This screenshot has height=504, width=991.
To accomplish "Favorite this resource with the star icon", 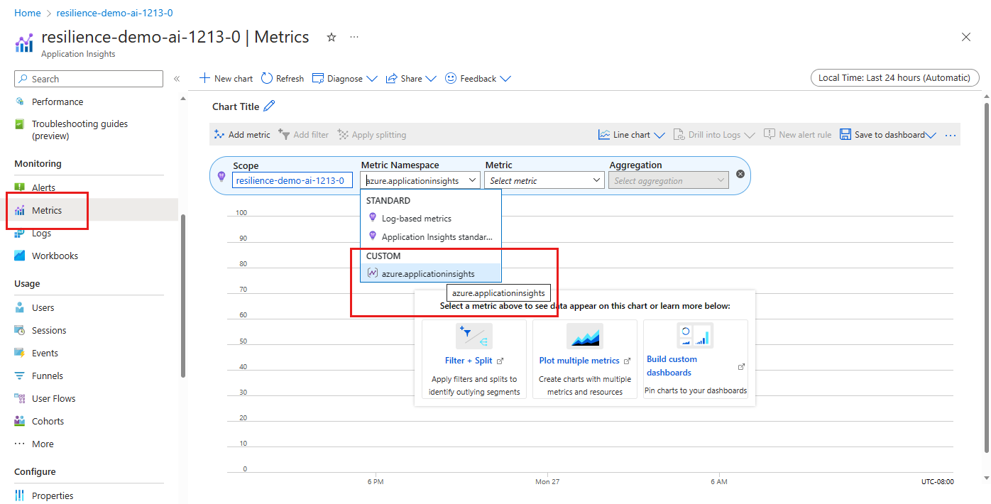I will click(331, 38).
